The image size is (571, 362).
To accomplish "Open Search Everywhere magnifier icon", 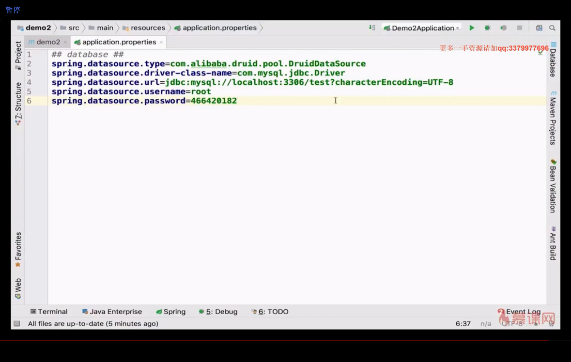I will [x=552, y=28].
